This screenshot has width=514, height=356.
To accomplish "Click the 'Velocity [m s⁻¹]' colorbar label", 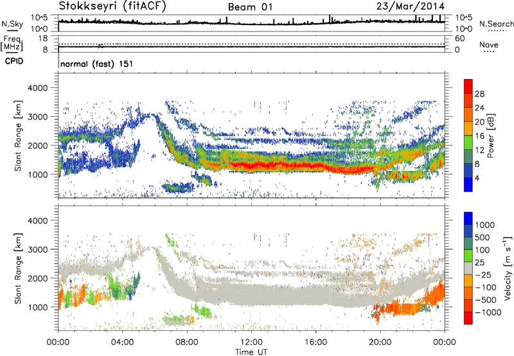I will (x=508, y=268).
